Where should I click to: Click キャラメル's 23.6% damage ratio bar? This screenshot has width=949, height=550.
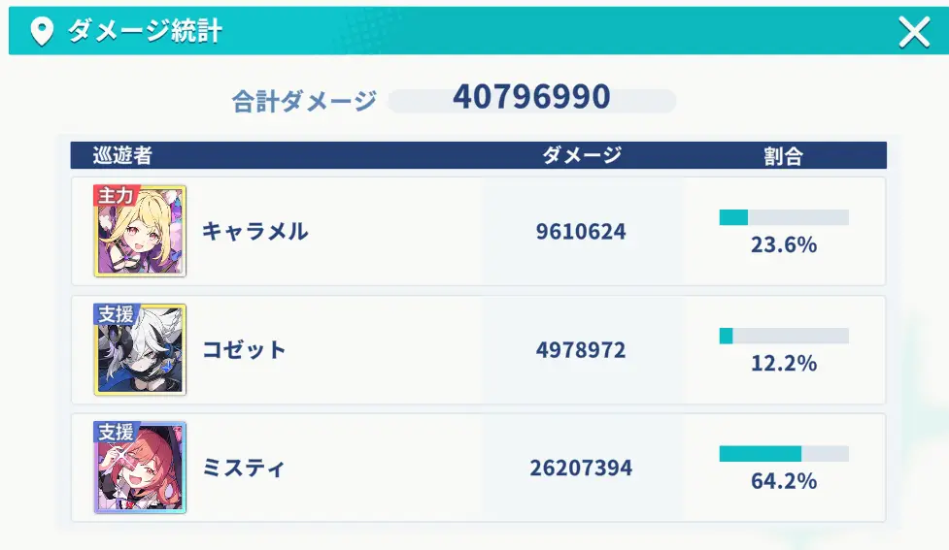pos(783,218)
